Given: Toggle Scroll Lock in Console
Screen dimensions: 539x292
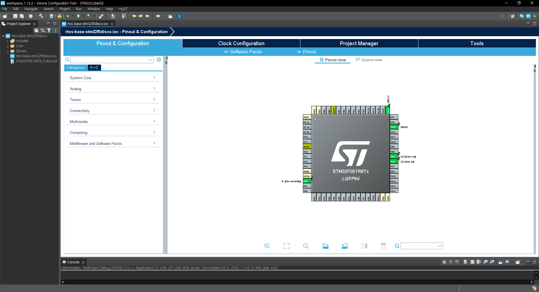Looking at the screenshot, I should (472, 262).
